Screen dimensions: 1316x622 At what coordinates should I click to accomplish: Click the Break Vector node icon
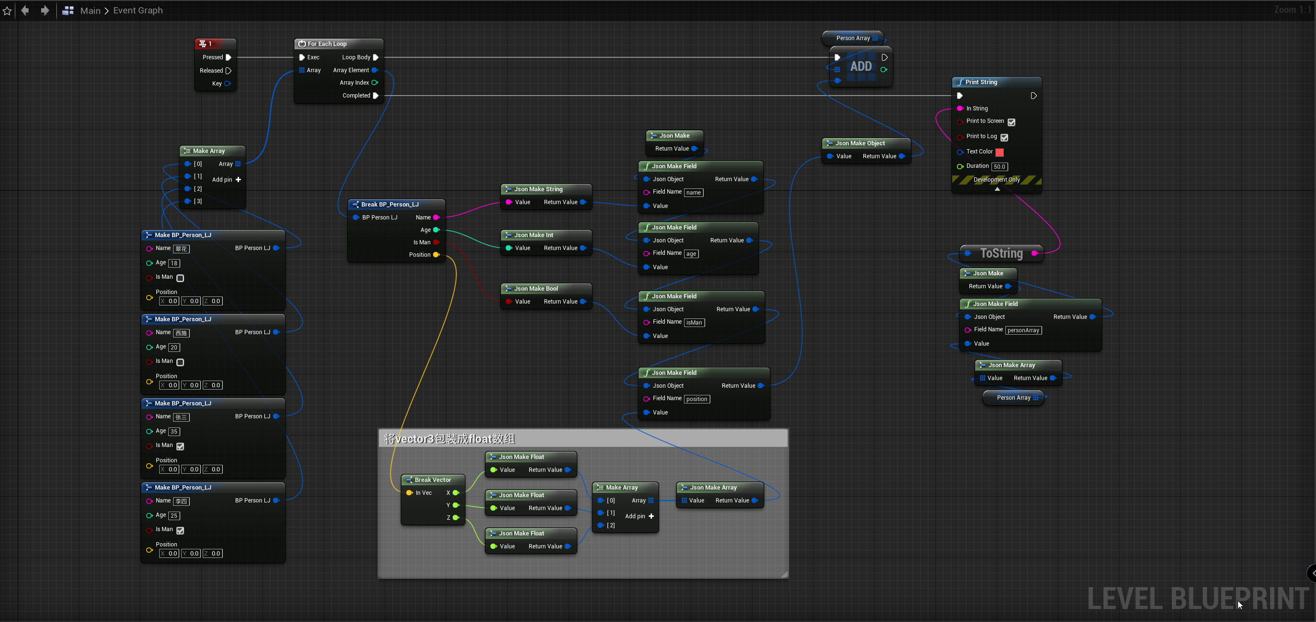coord(409,480)
